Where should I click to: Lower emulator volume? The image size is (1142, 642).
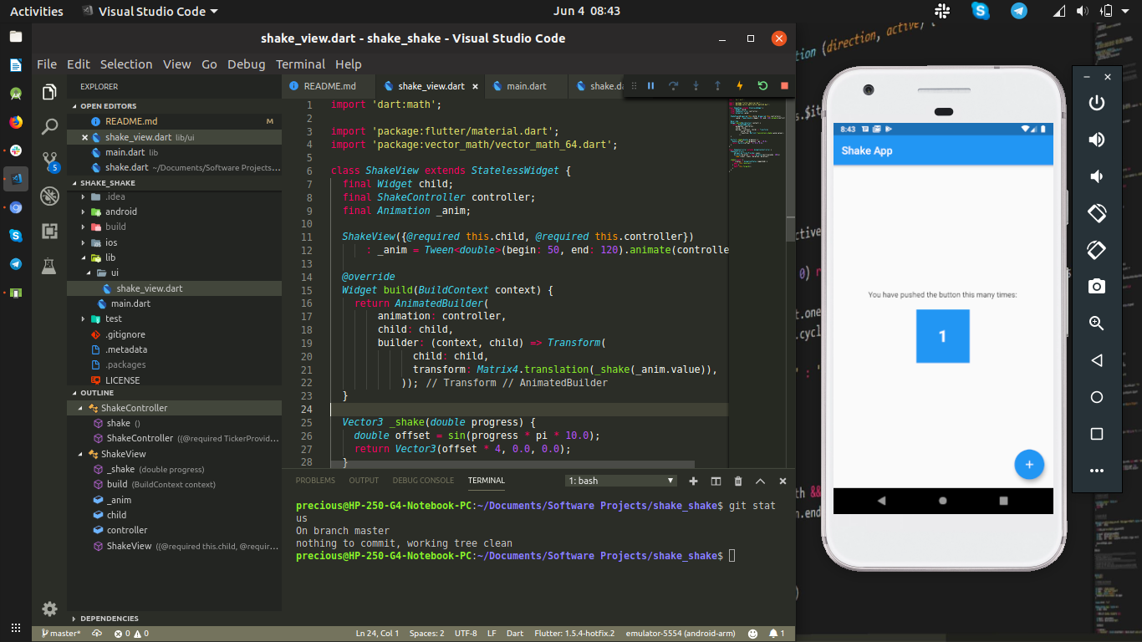click(x=1097, y=176)
